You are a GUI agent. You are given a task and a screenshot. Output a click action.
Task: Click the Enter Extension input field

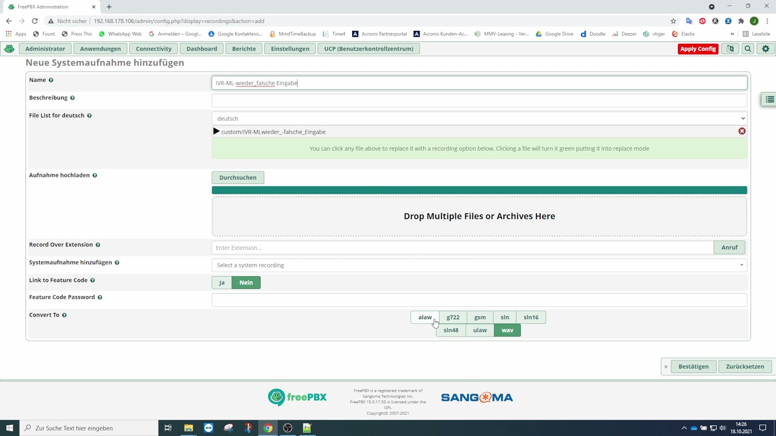(463, 247)
